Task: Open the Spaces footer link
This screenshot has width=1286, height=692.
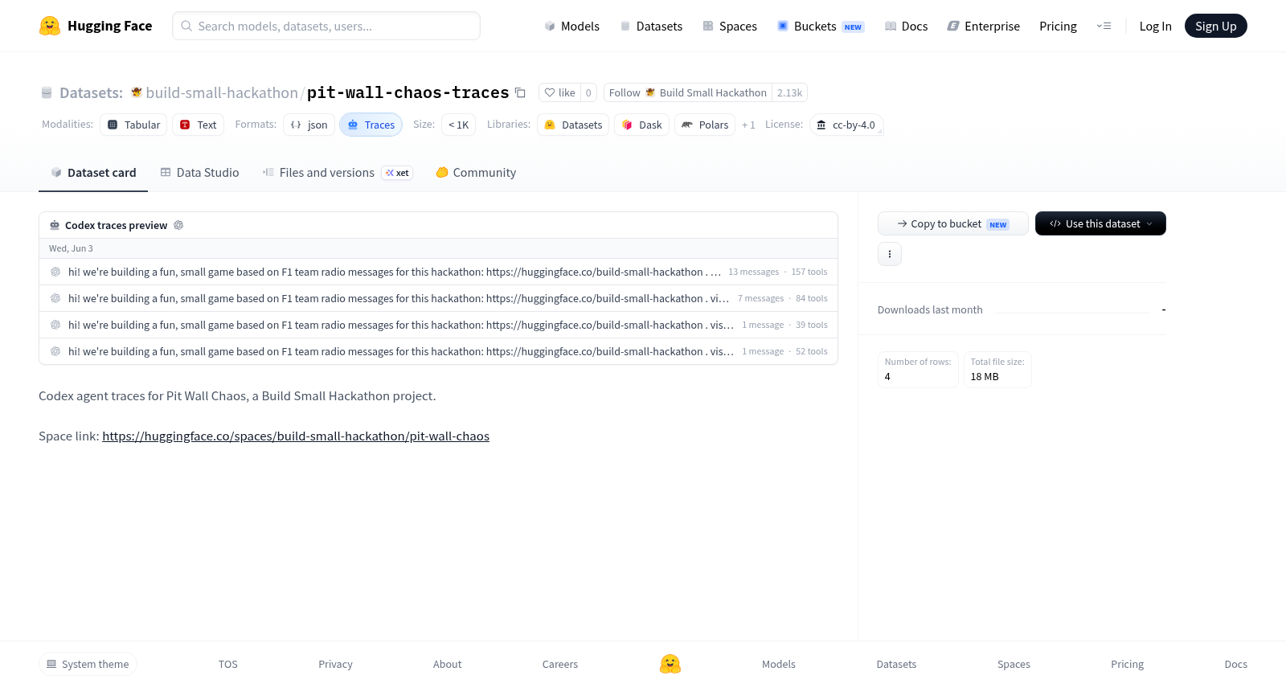Action: (1014, 665)
